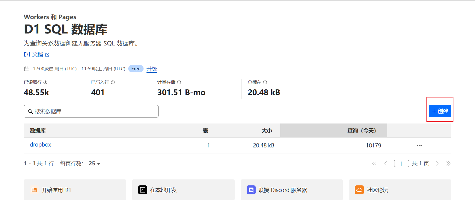Click the info icon beside 已写入行
This screenshot has width=475, height=212.
(113, 82)
